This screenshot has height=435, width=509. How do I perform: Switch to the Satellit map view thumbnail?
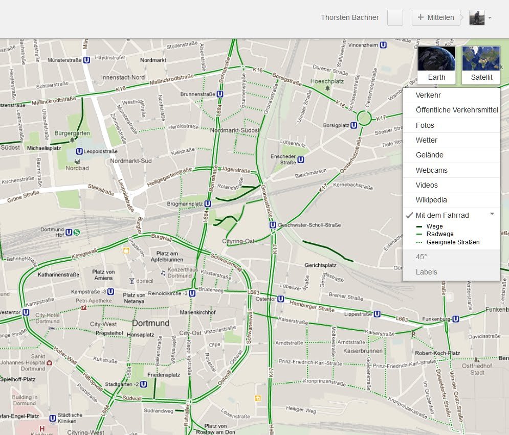click(x=481, y=65)
